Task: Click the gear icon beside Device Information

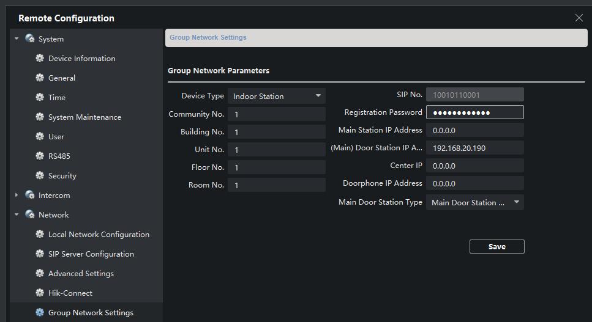Action: (x=40, y=59)
